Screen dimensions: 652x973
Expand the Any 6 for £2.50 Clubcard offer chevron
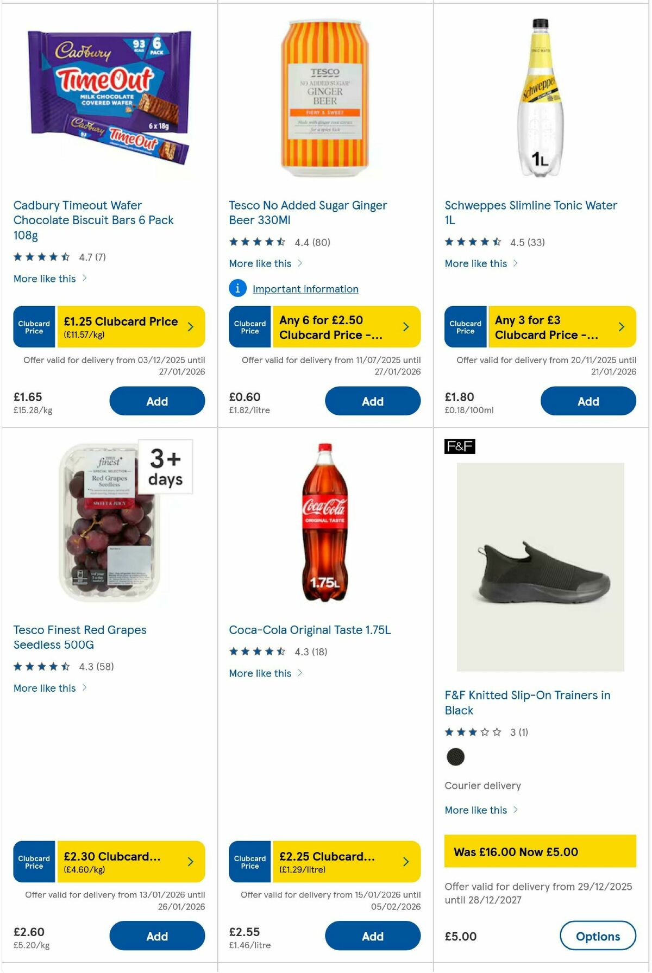[405, 326]
